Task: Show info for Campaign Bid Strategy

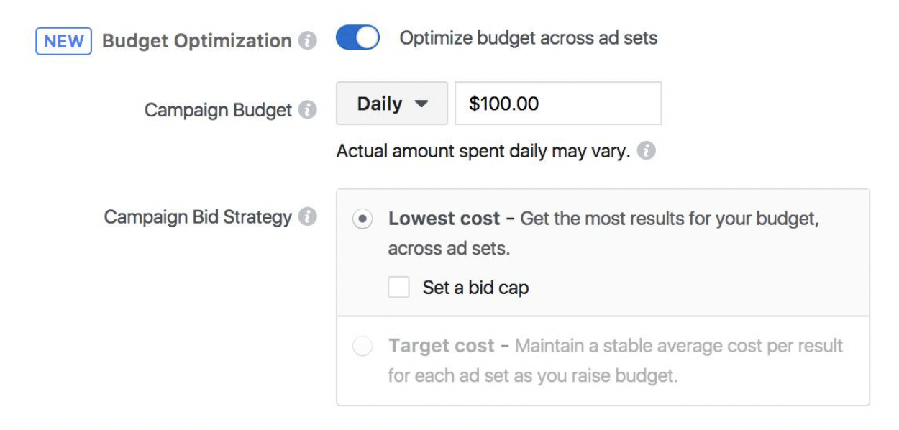Action: click(308, 216)
